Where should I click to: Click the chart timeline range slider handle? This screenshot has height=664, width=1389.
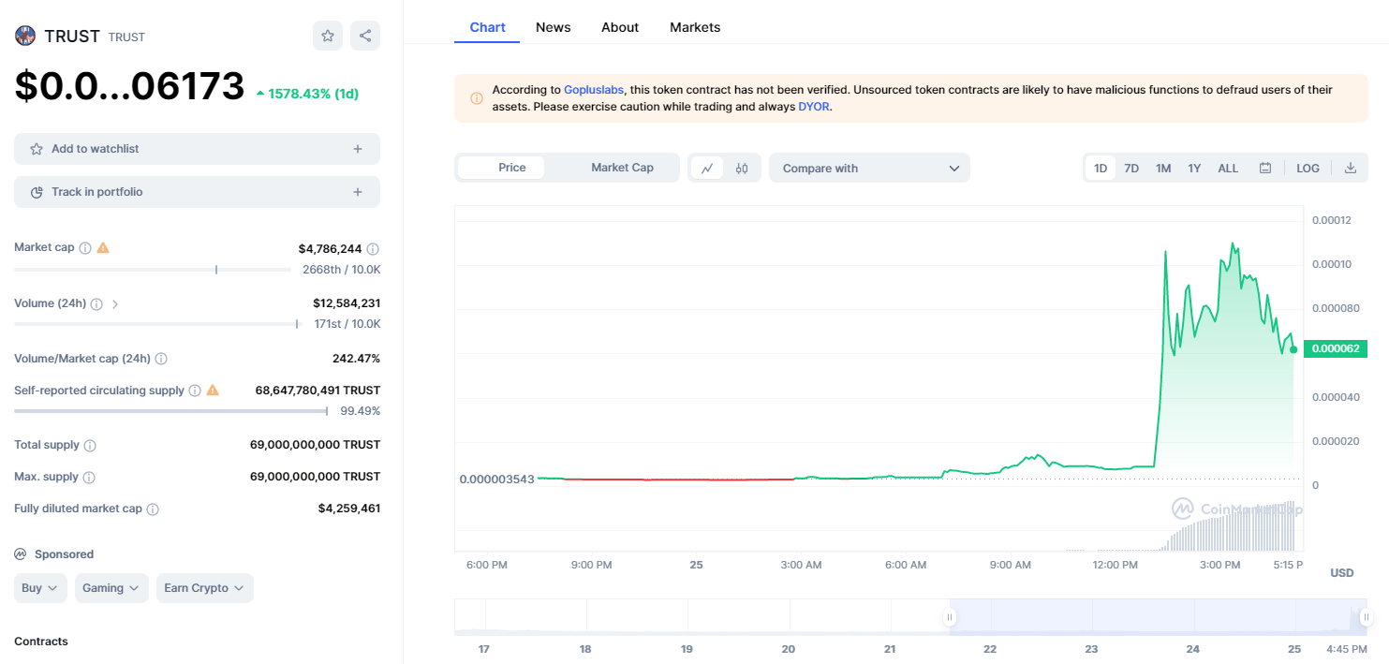950,617
